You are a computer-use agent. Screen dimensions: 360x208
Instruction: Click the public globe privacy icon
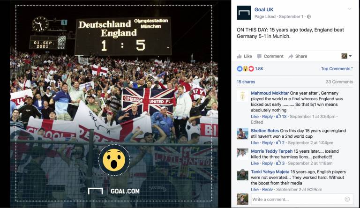309,17
